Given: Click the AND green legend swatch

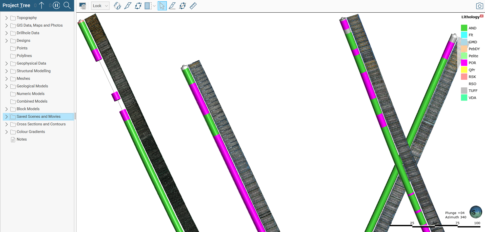Looking at the screenshot, I should [464, 28].
